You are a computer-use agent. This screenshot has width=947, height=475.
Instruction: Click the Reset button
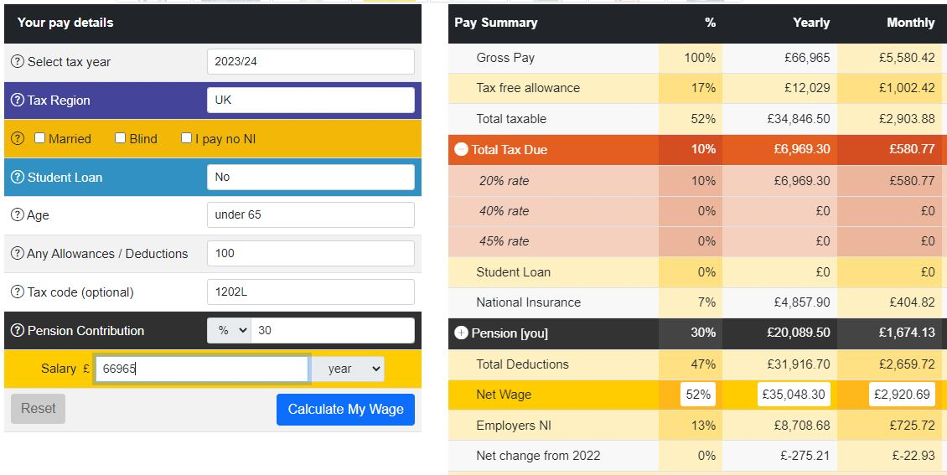pos(39,409)
